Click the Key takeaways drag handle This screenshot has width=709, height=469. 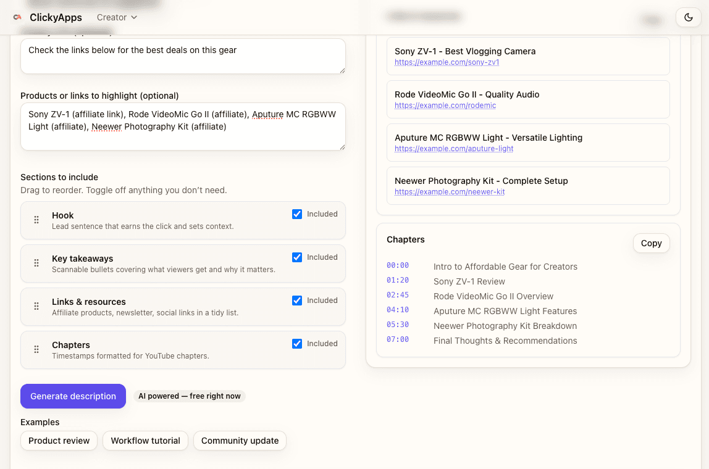(x=36, y=263)
